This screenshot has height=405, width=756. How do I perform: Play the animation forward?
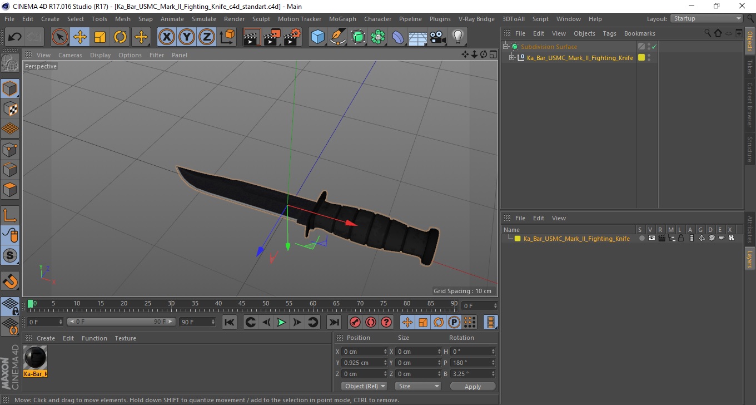coord(282,322)
